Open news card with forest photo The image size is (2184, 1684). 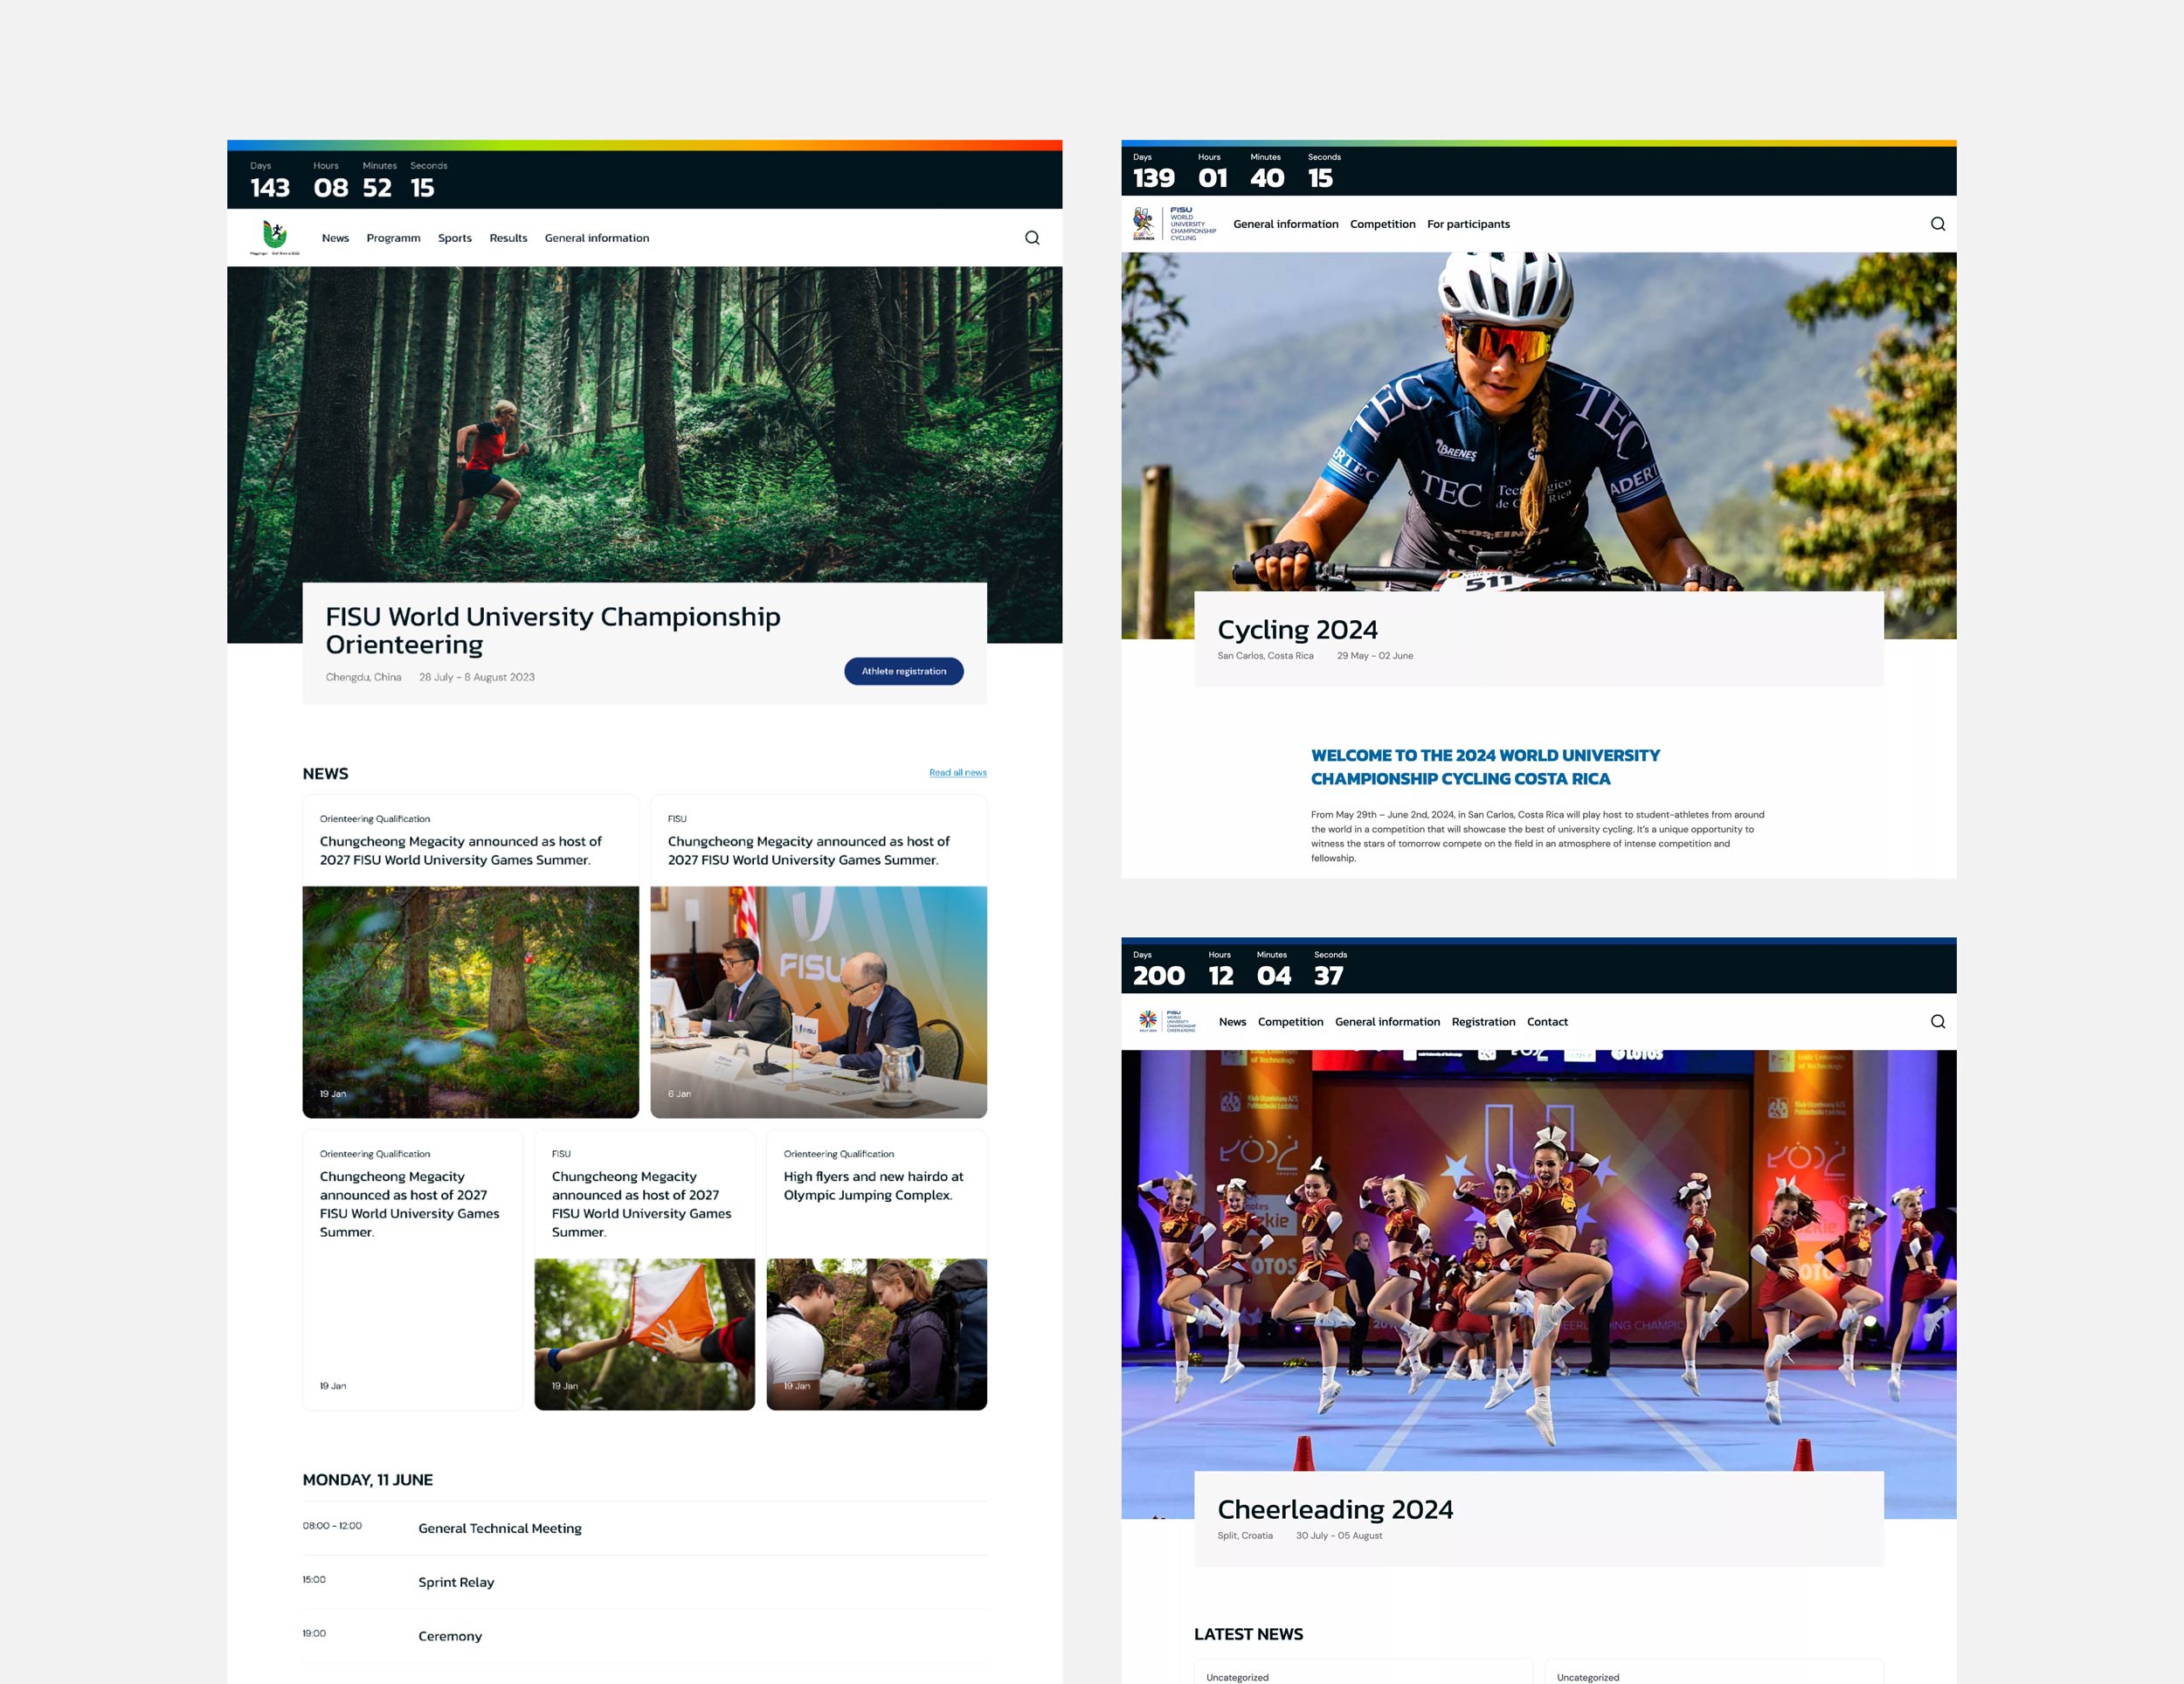[470, 1000]
